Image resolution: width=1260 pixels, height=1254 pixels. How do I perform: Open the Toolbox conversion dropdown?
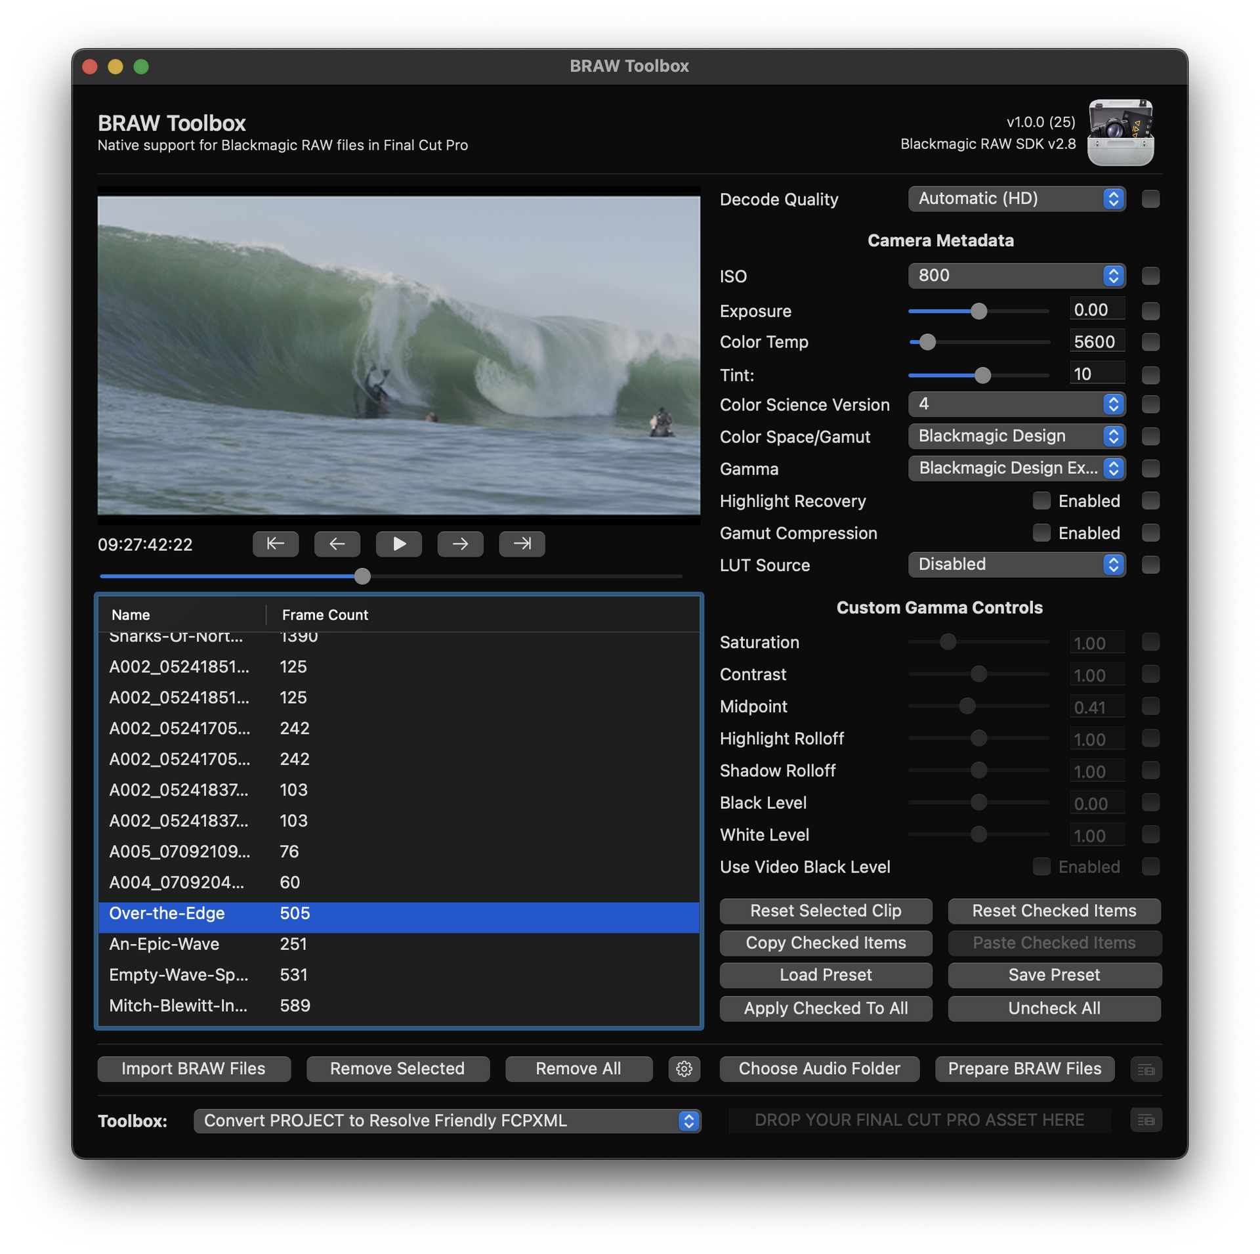pyautogui.click(x=448, y=1121)
